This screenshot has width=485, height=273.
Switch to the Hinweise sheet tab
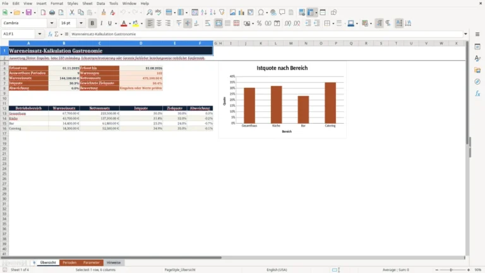tap(114, 262)
